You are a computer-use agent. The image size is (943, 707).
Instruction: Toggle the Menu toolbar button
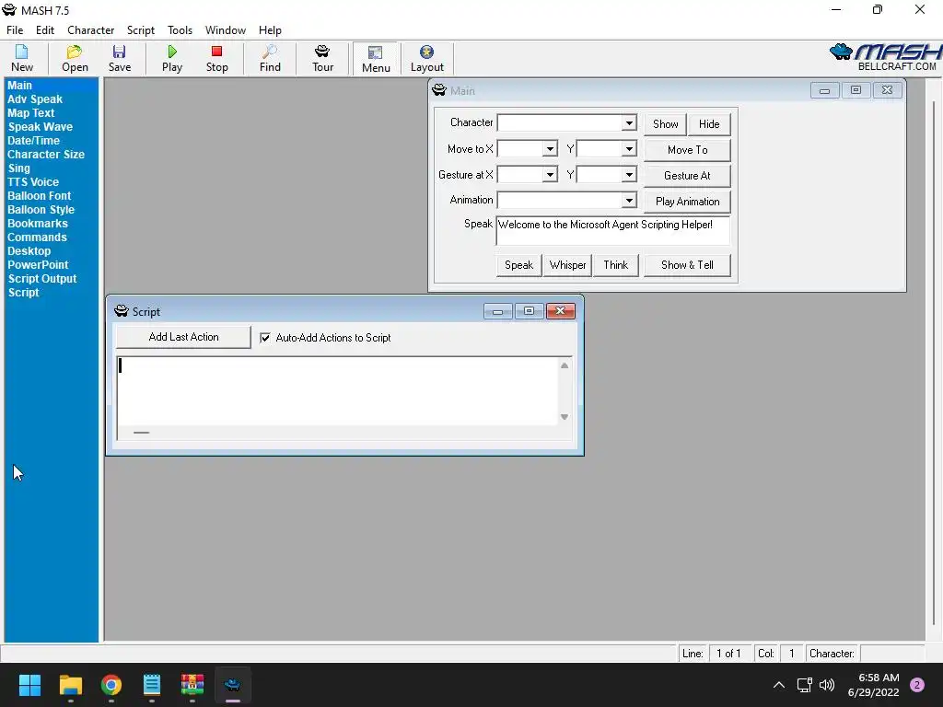(x=376, y=59)
